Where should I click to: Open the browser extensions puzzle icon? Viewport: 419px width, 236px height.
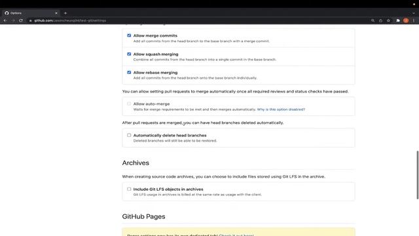click(x=398, y=20)
